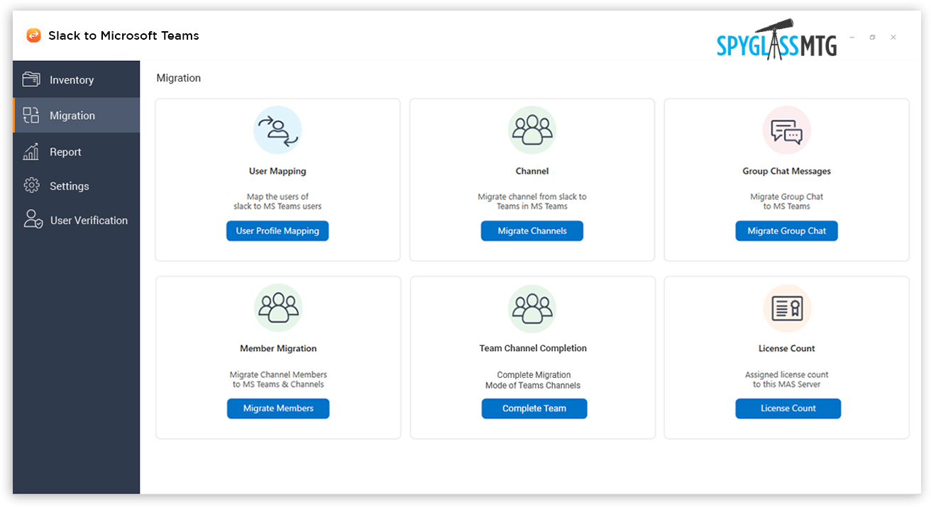Click the Inventory wallet icon in sidebar
Screen dimensions: 931x507
point(31,79)
